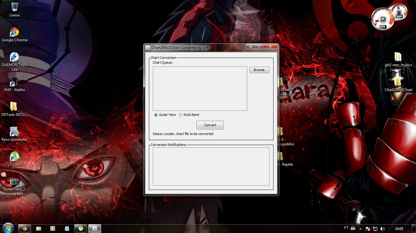Select the Chart2Mid2Chart desktop folder
Screen dimensions: 416x233
pyautogui.click(x=398, y=84)
